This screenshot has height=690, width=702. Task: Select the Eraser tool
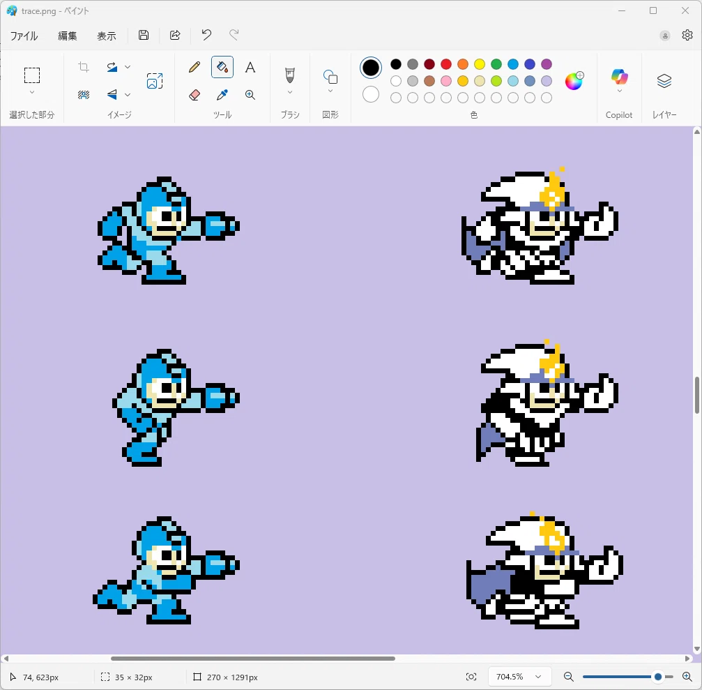[x=194, y=95]
